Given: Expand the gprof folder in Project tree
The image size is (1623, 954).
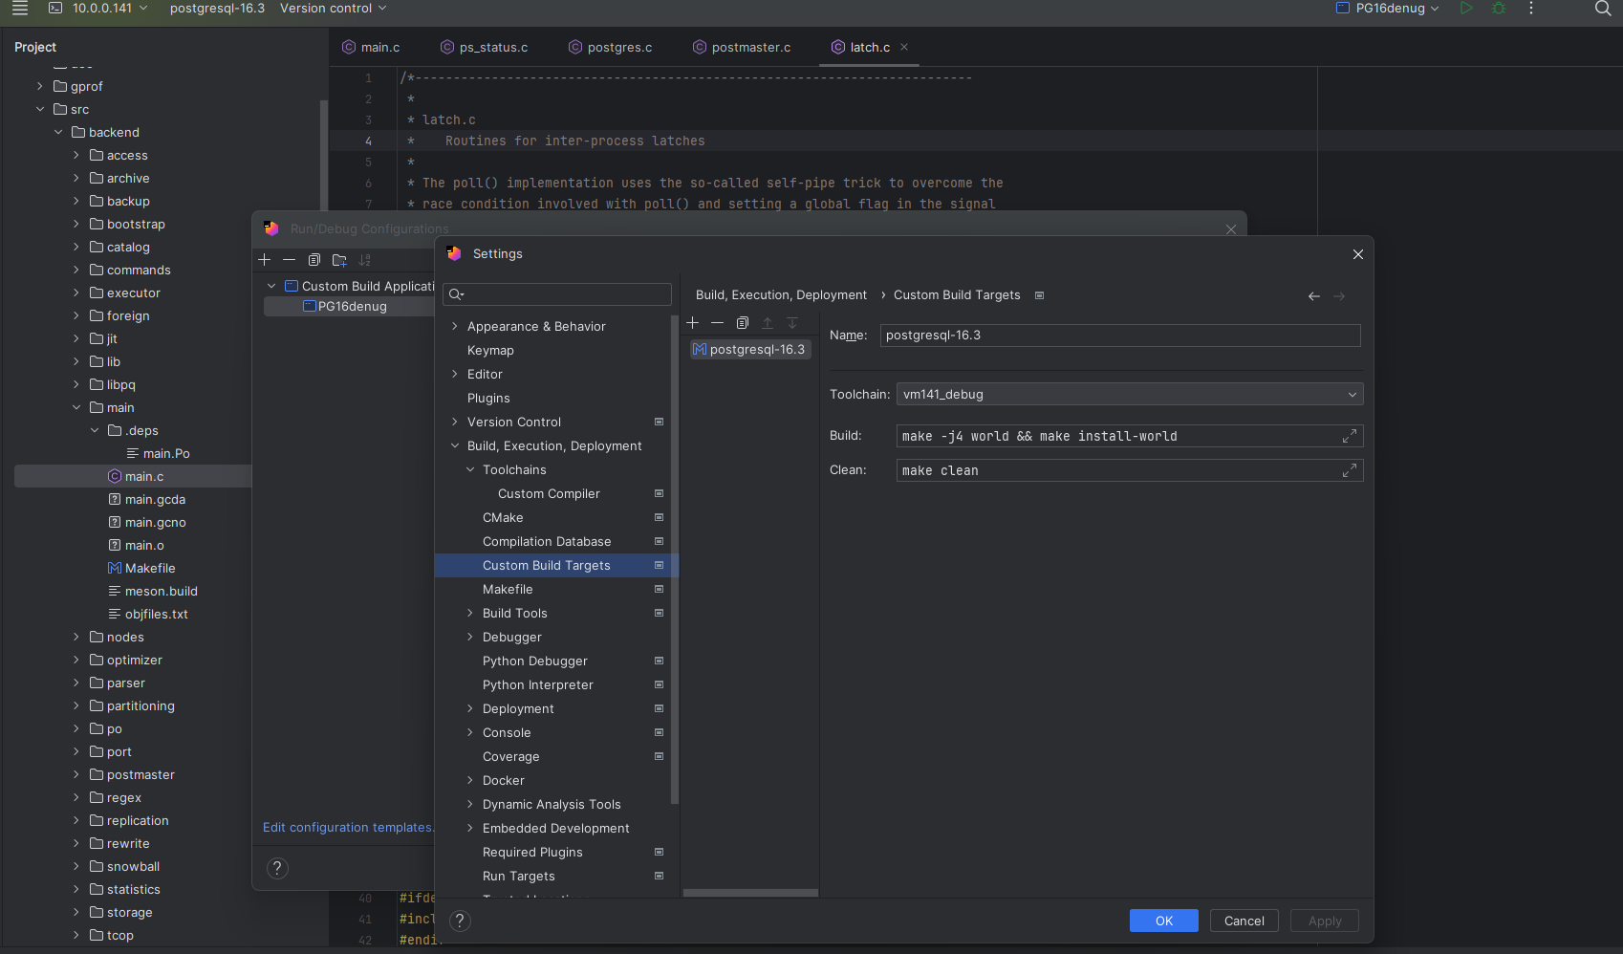Looking at the screenshot, I should pyautogui.click(x=40, y=86).
